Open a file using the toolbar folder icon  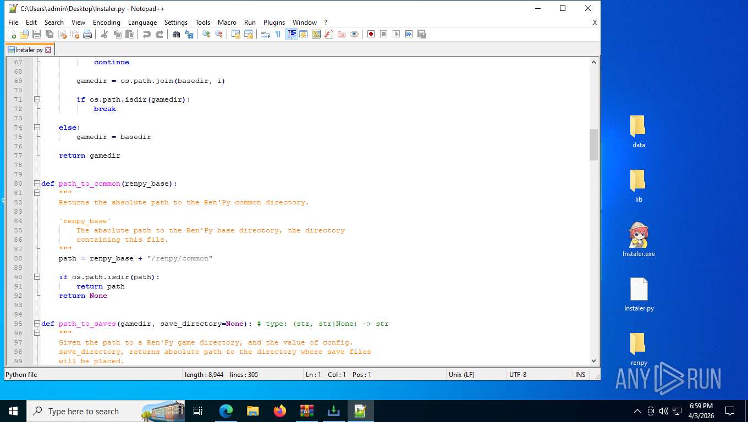tap(24, 34)
